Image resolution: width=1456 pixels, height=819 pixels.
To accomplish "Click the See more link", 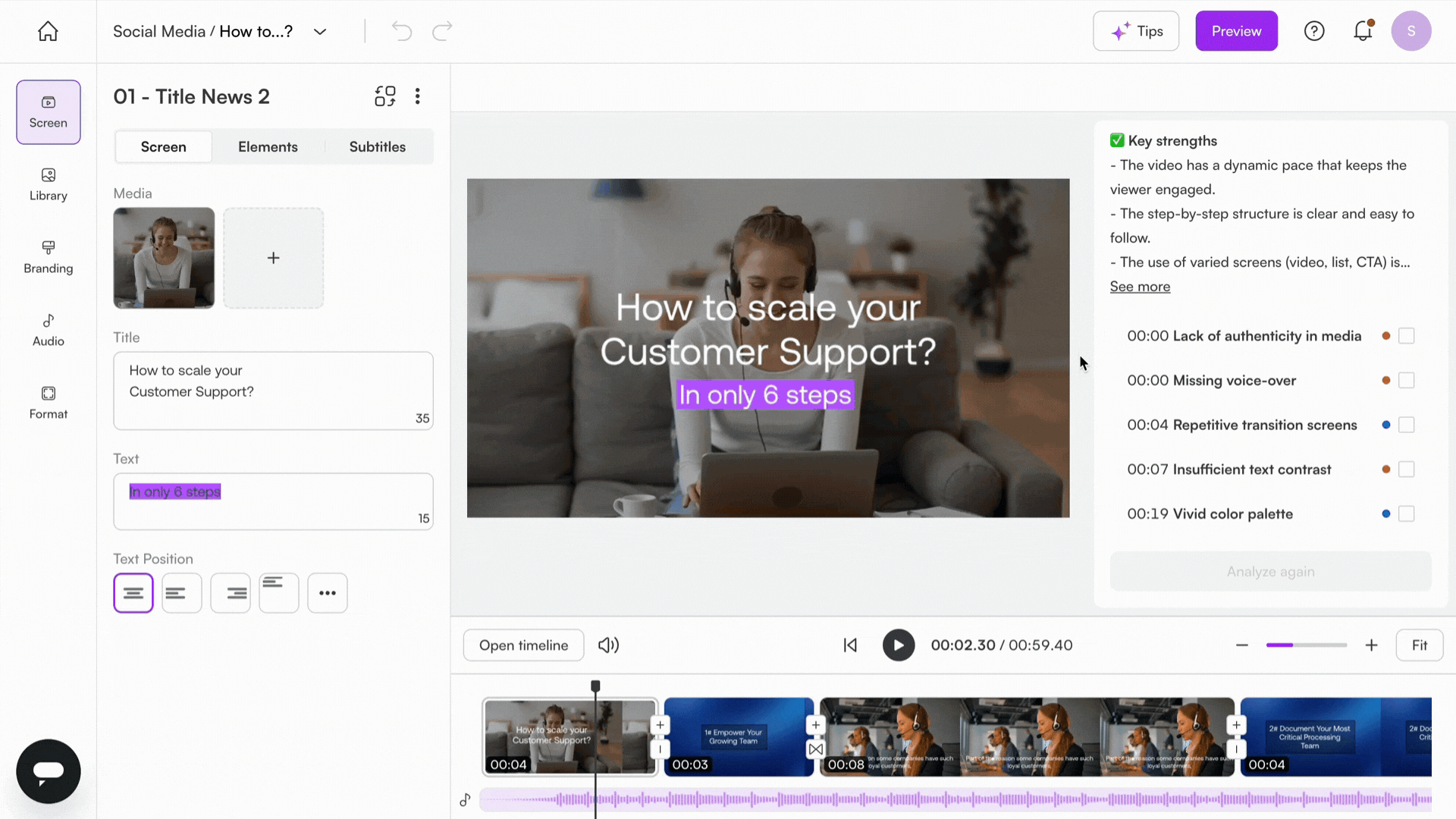I will pos(1140,287).
